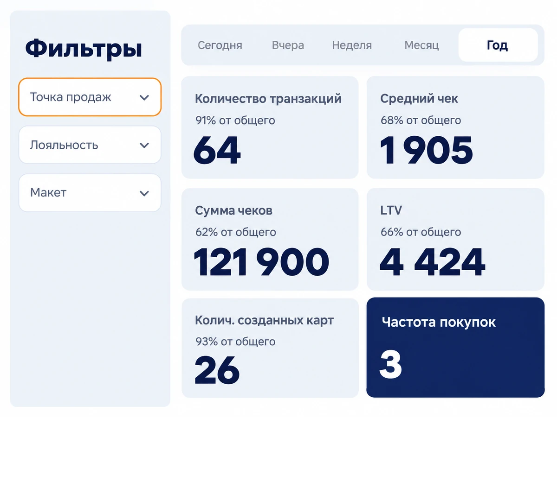Open the Средний чек card
The height and width of the screenshot is (482, 557).
455,127
